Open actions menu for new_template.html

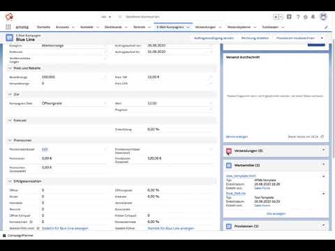pyautogui.click(x=324, y=176)
